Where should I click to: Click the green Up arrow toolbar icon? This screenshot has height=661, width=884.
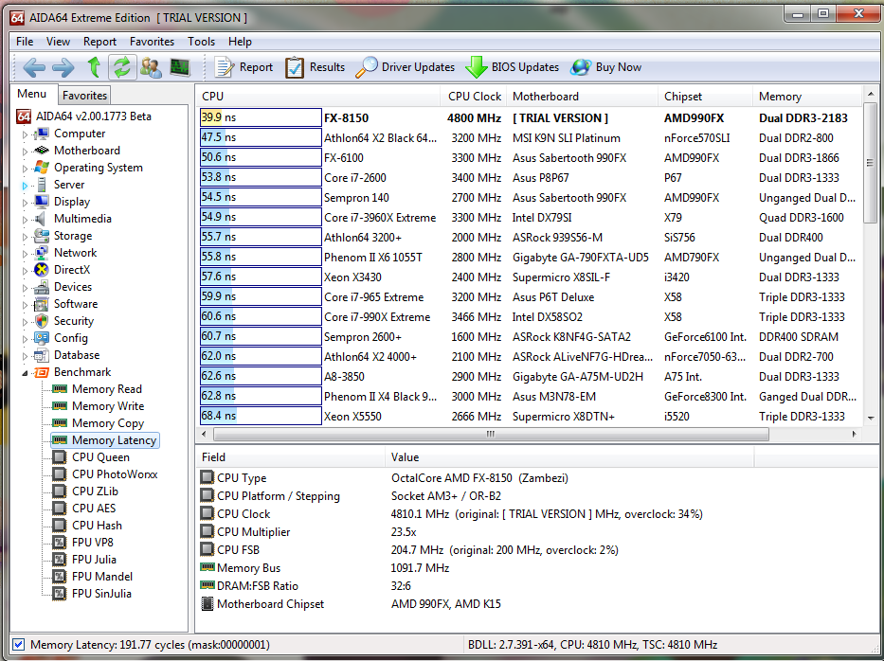(94, 67)
